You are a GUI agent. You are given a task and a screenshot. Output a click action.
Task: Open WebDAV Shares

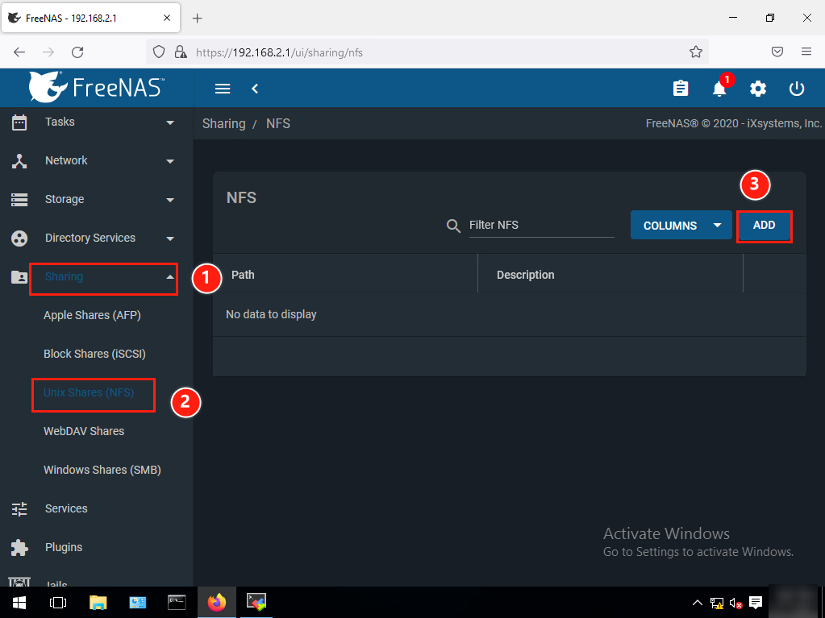84,431
